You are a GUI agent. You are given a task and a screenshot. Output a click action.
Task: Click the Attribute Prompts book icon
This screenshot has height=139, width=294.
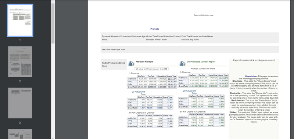pos(132,63)
